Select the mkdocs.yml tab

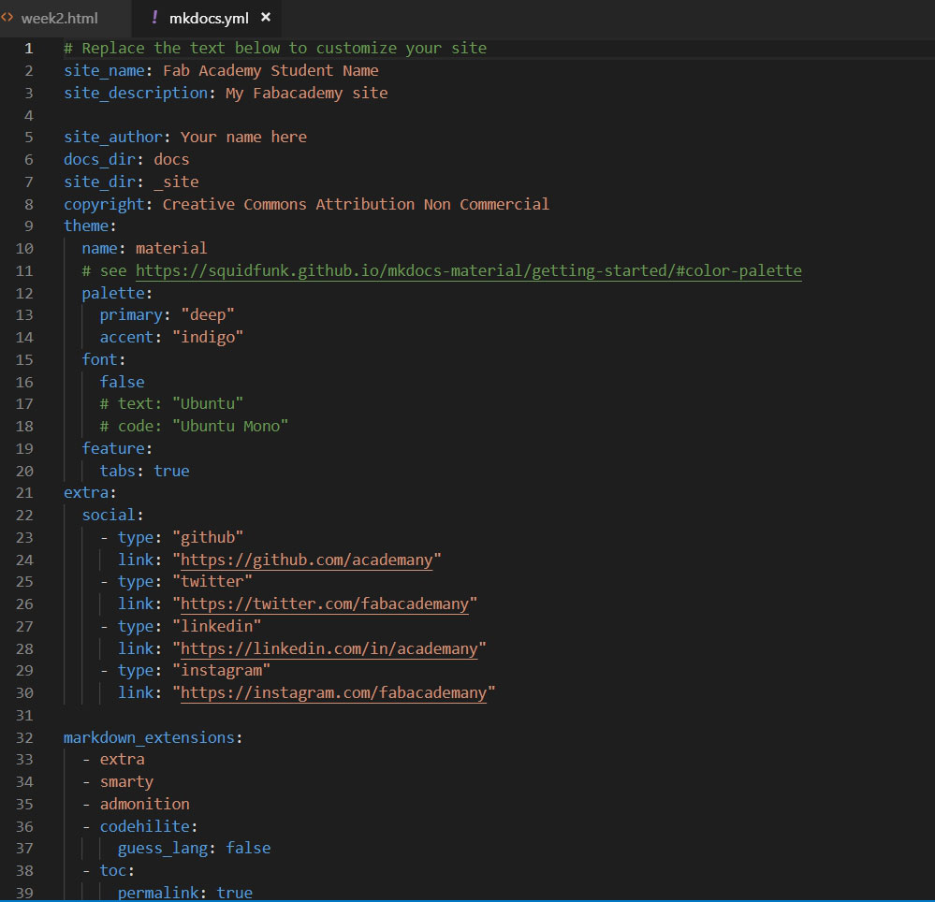point(209,19)
